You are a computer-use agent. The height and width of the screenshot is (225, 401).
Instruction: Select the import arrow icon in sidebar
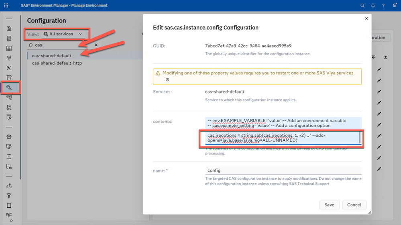9,68
